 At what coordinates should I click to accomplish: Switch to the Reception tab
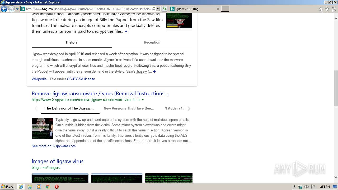[x=152, y=42]
